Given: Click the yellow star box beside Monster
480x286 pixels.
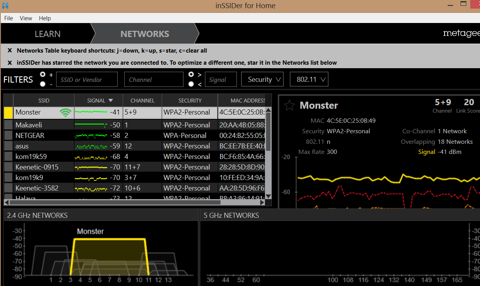Looking at the screenshot, I should click(9, 113).
